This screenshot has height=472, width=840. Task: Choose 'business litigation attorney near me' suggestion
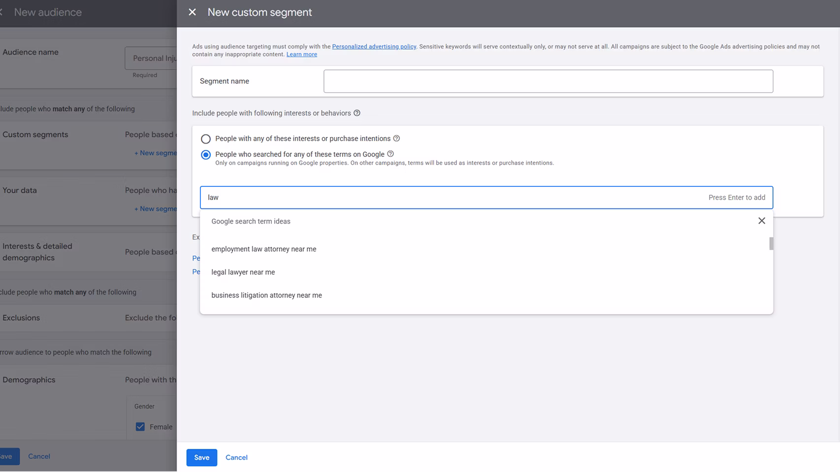point(486,295)
